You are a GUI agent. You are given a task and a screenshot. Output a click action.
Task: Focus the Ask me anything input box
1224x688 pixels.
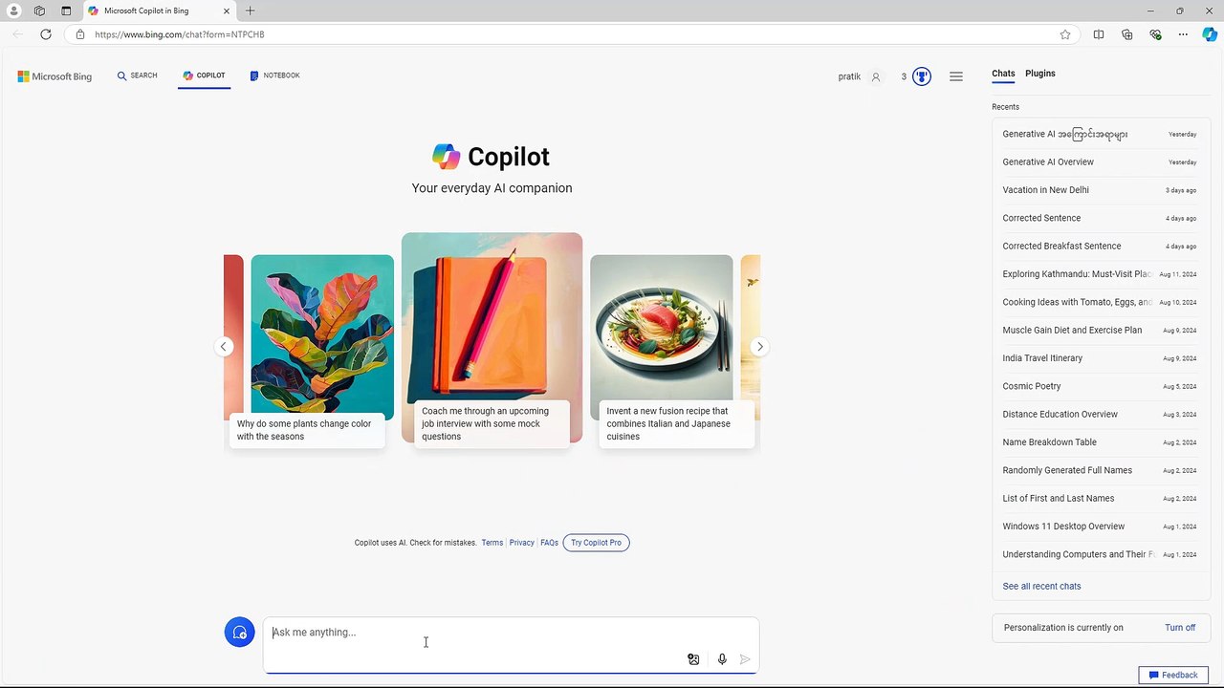pos(511,645)
